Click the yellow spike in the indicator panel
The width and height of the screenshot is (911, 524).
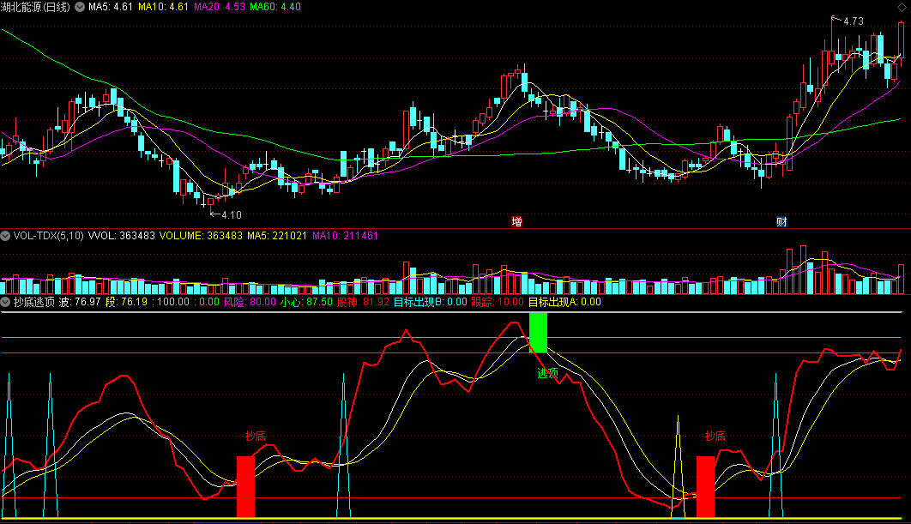pos(678,465)
